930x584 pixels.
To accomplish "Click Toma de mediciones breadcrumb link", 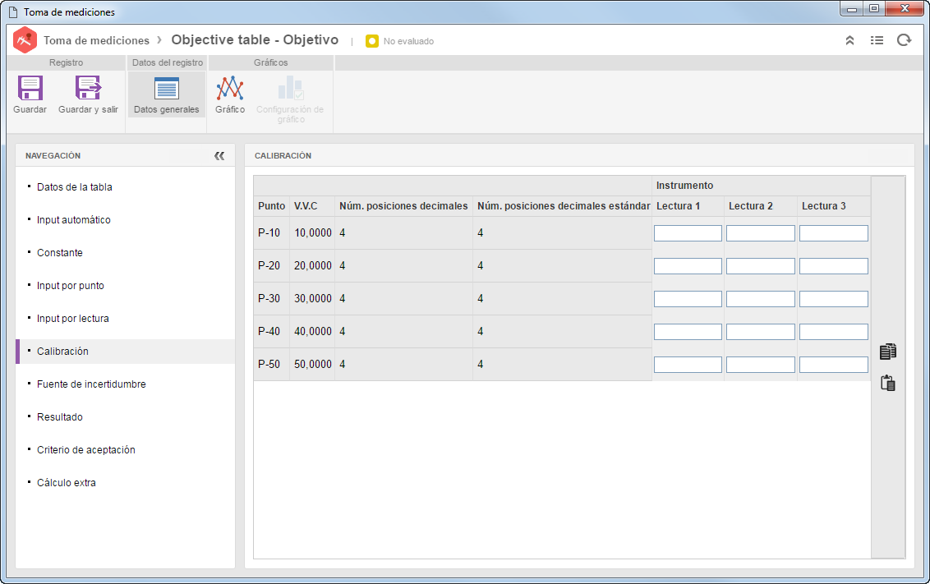I will [x=96, y=40].
